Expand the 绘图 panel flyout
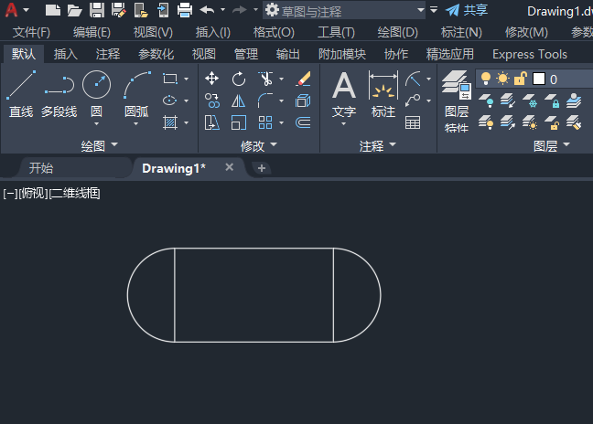 pos(114,145)
